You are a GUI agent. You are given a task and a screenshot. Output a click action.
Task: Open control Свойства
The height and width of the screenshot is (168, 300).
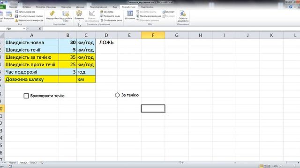[x=107, y=12]
